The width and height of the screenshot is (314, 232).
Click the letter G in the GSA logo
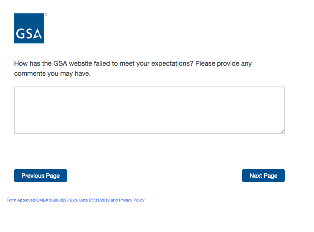21,34
